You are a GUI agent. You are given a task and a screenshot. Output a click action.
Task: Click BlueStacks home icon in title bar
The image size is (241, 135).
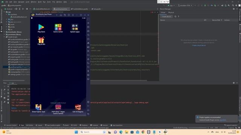tap(61, 15)
